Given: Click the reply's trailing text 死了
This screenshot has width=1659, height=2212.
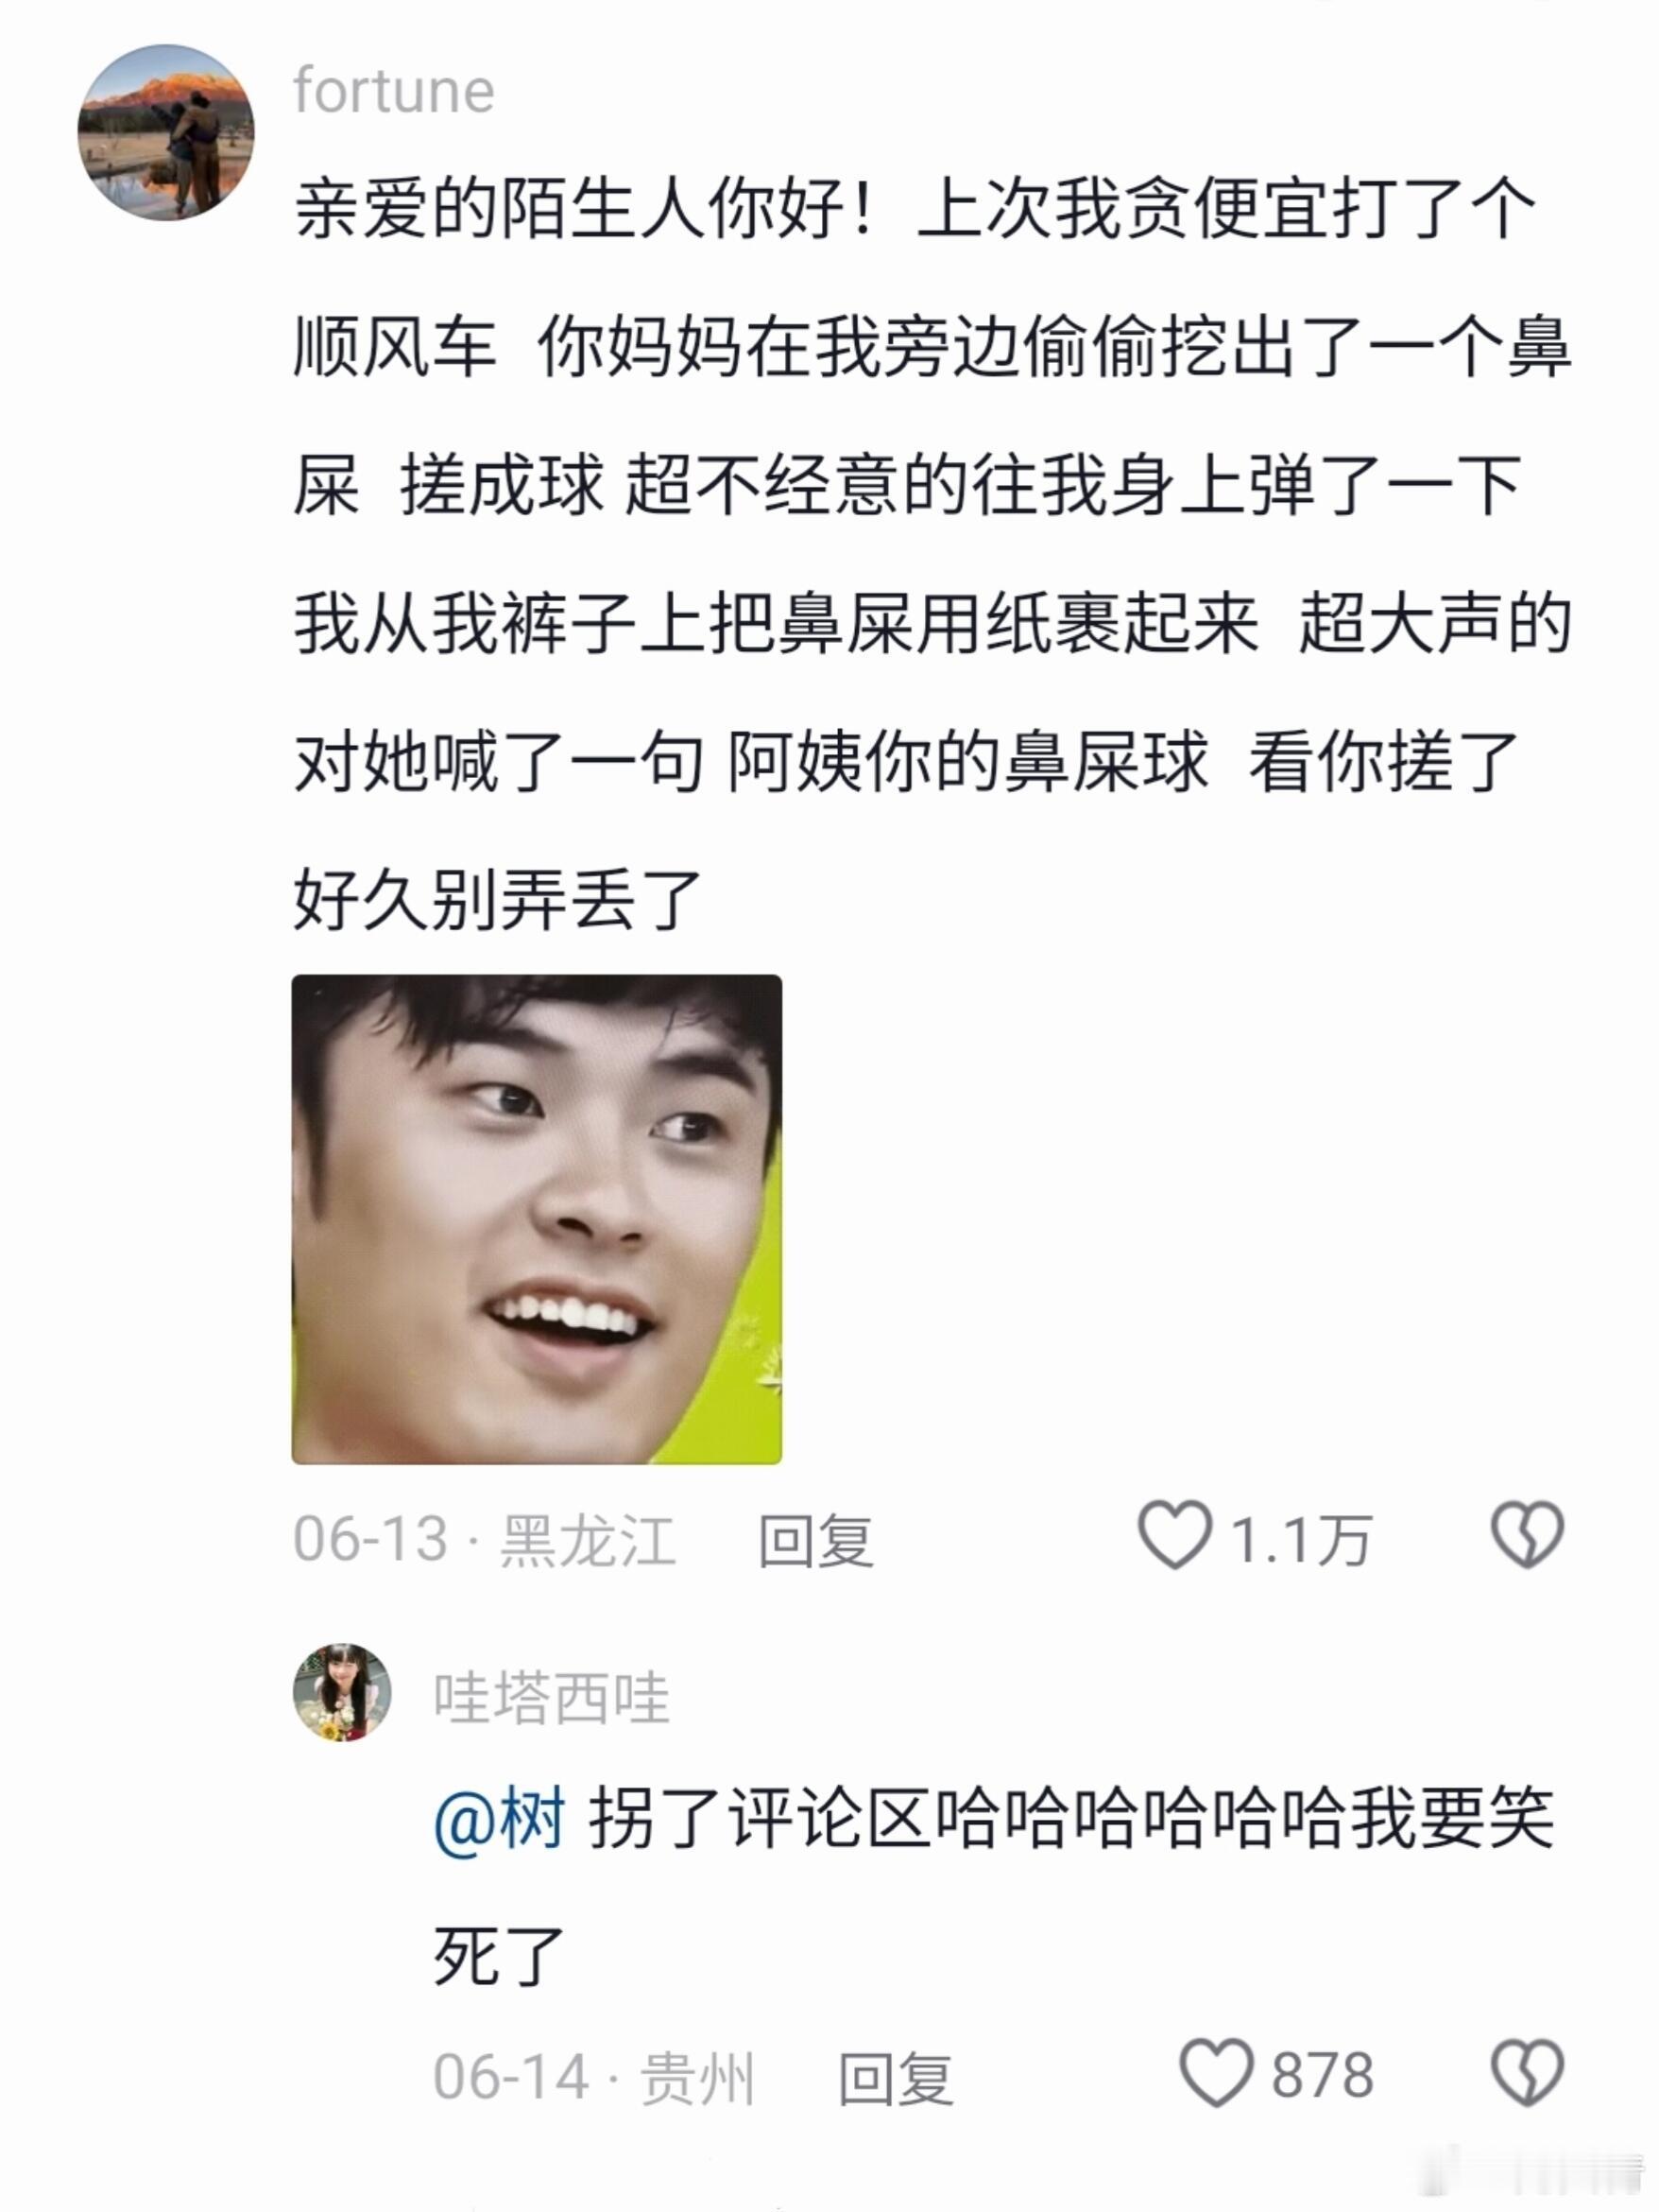Looking at the screenshot, I should [499, 1957].
